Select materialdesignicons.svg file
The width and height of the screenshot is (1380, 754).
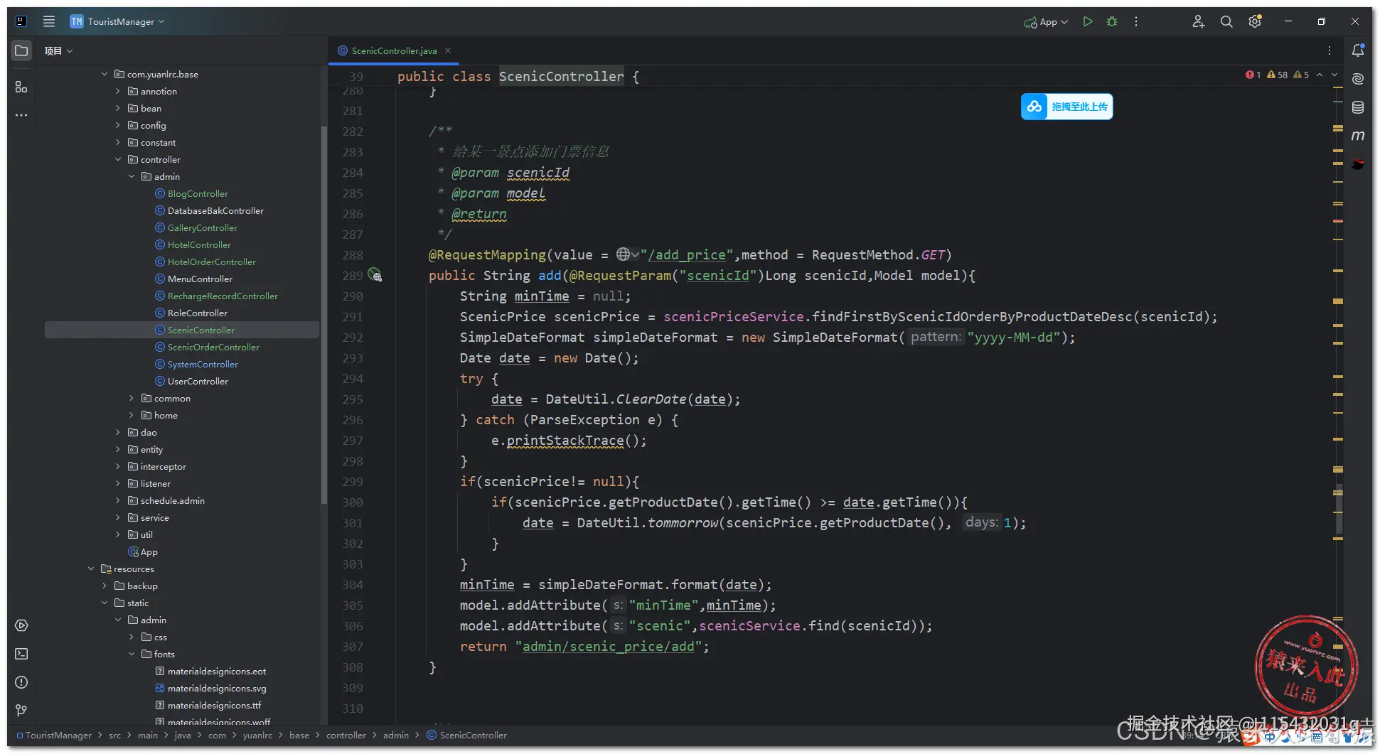[x=217, y=688]
